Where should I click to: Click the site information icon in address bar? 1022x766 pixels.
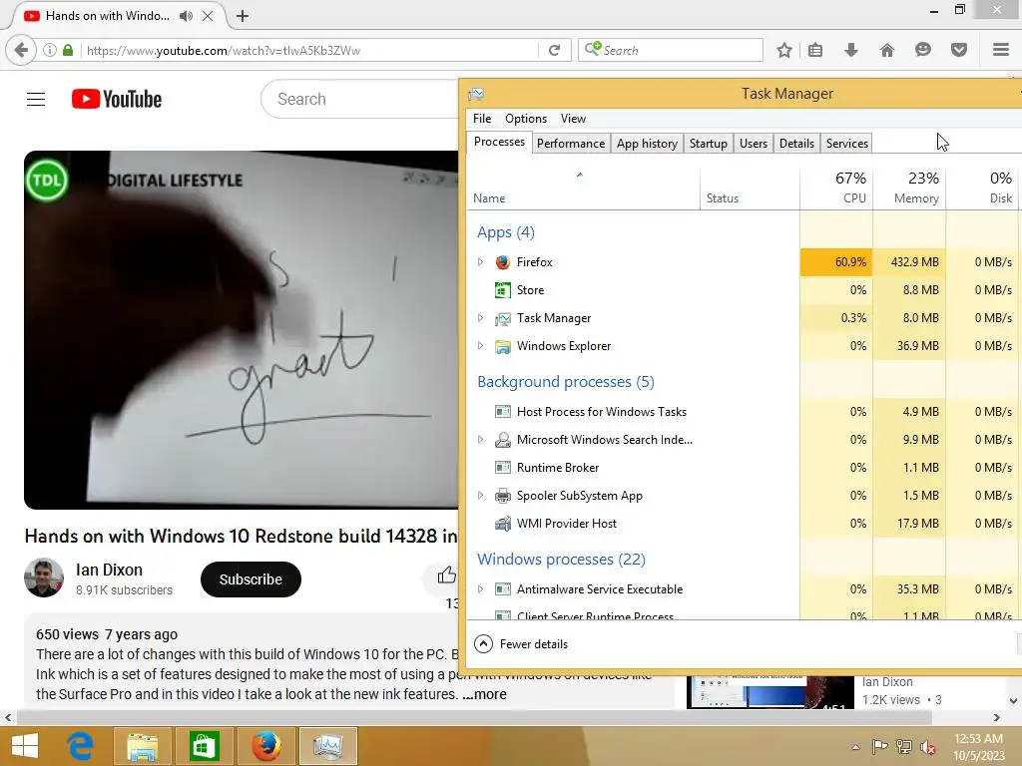pyautogui.click(x=50, y=50)
